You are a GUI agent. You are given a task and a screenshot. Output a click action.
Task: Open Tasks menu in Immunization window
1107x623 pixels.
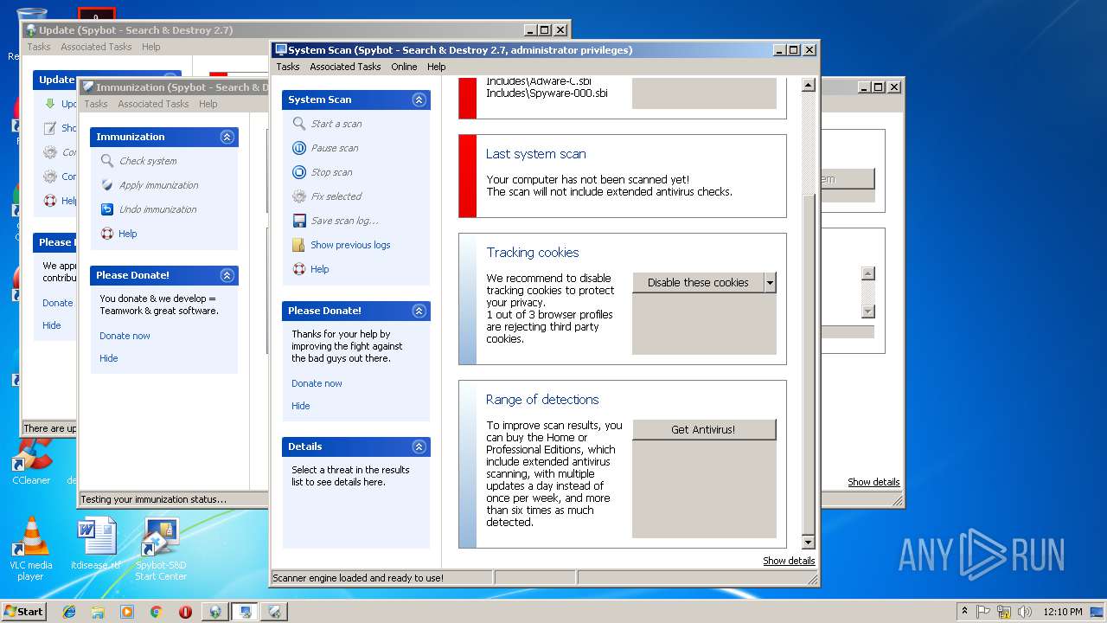click(x=96, y=104)
